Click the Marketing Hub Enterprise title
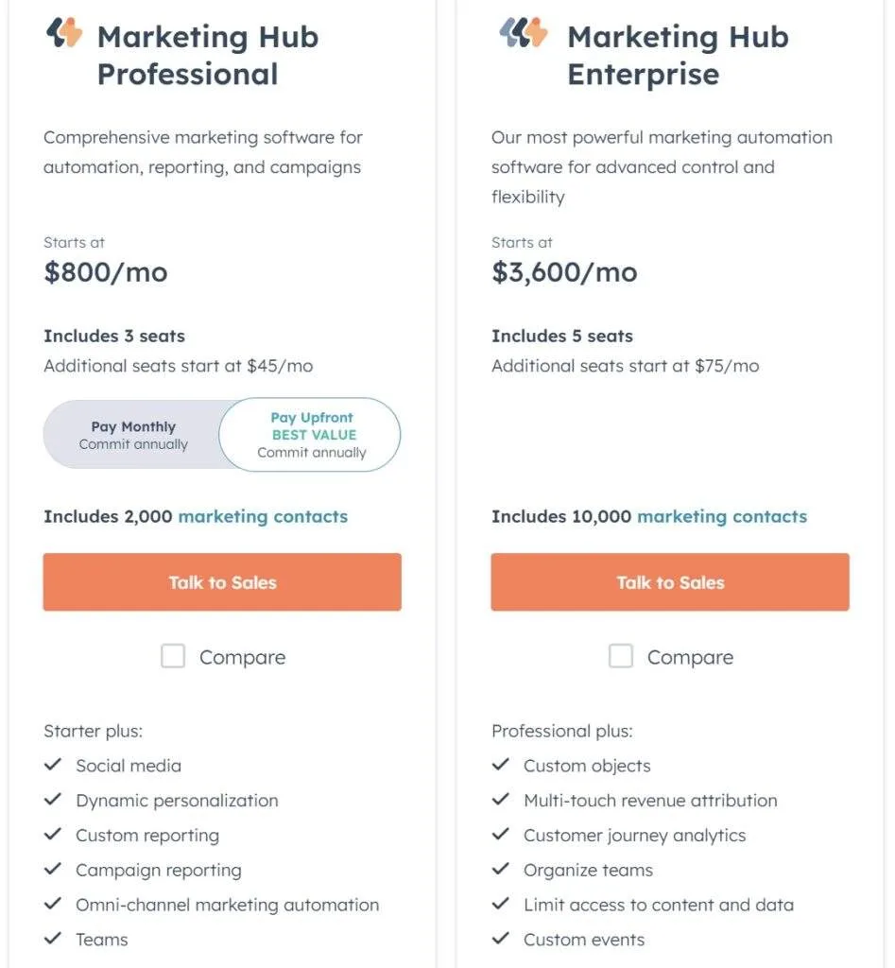This screenshot has width=895, height=968. tap(678, 55)
